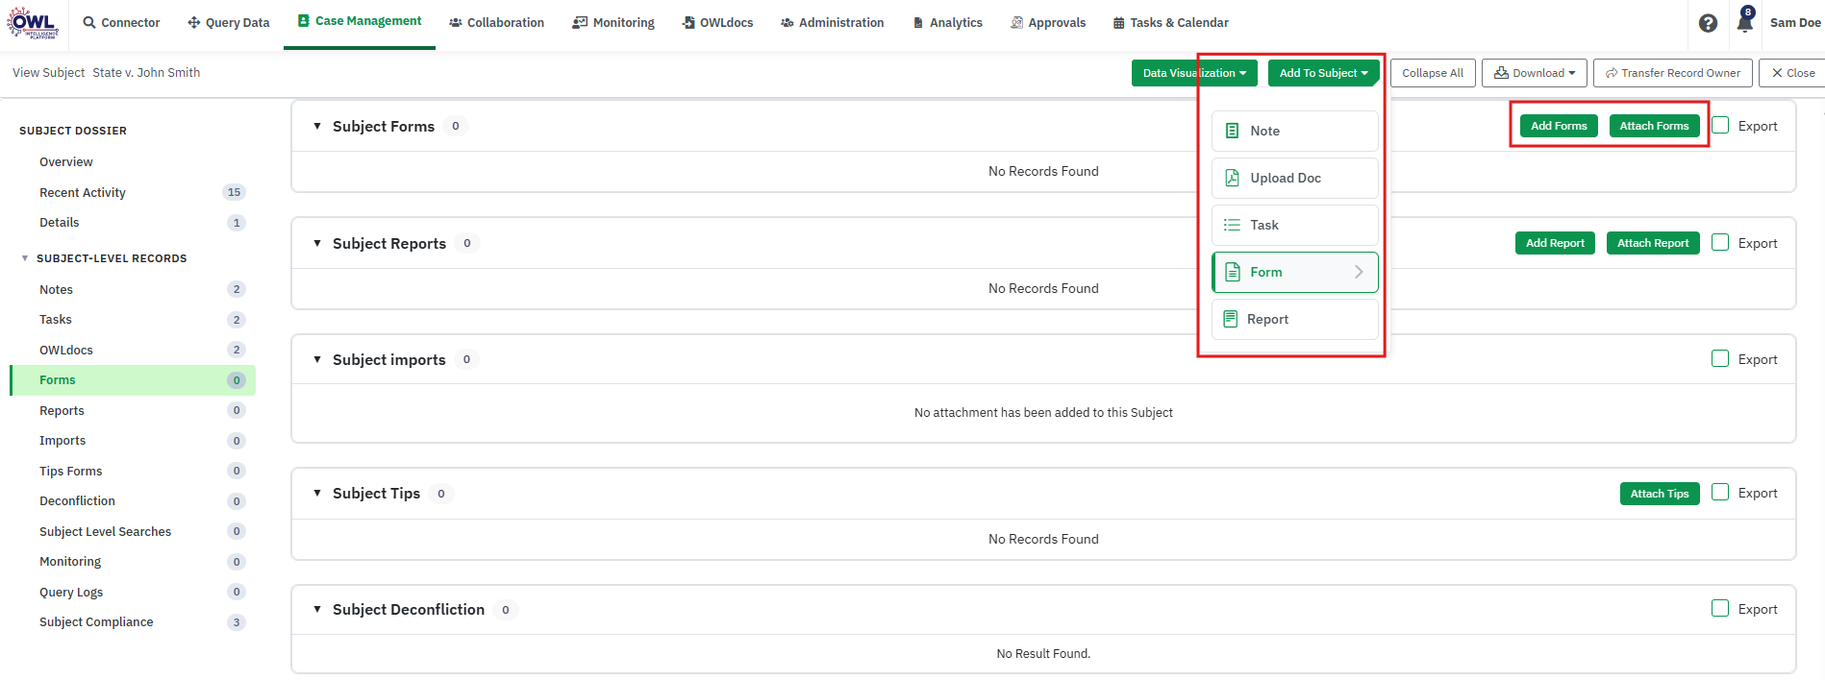Open the Sam Doe user menu

pos(1795,23)
